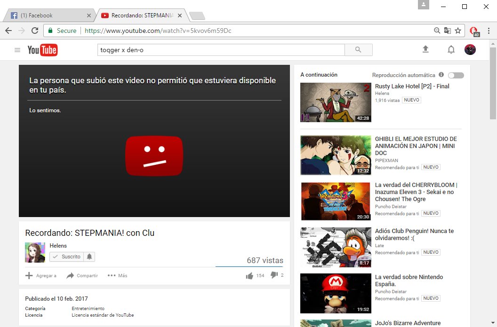Click the Entretenimiento category link
497x327 pixels.
coord(88,308)
